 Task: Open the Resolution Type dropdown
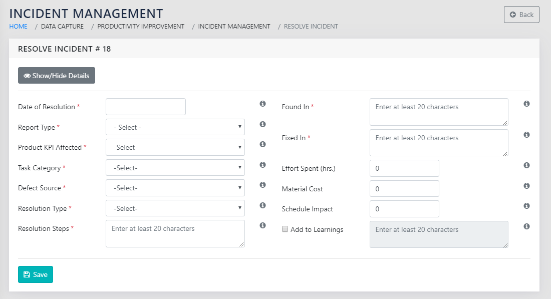(175, 208)
